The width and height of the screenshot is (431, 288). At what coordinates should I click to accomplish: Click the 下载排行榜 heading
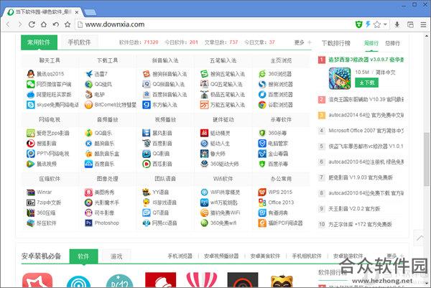tap(336, 43)
